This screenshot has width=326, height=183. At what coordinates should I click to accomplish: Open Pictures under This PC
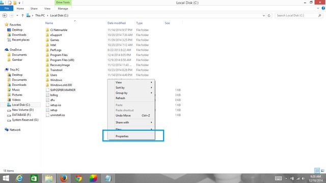click(17, 95)
